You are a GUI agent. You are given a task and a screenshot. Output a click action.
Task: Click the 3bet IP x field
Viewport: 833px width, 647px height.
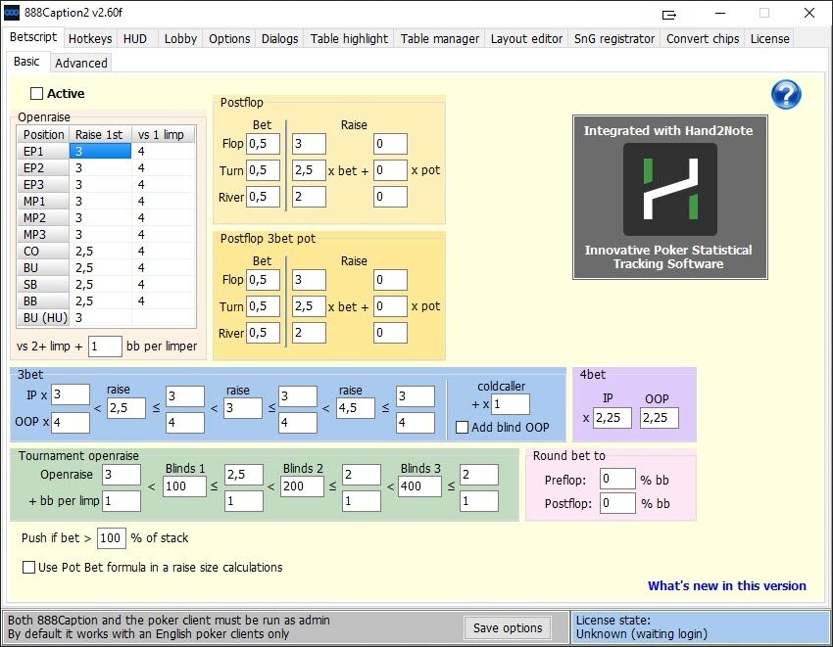click(x=71, y=394)
